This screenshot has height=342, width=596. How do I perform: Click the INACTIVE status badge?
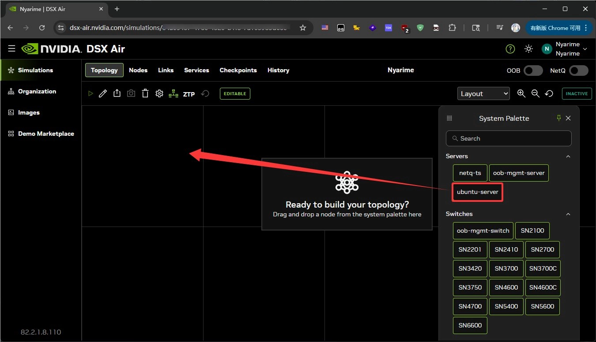tap(577, 93)
